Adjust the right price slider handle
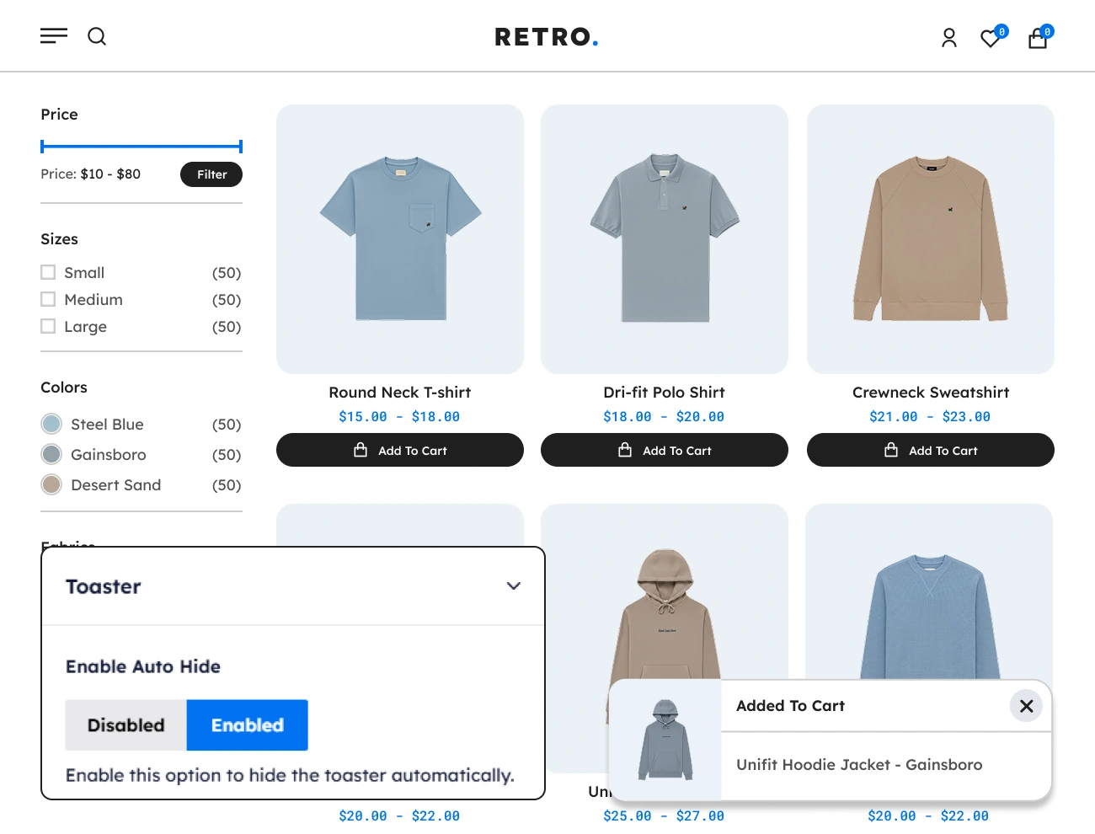This screenshot has height=834, width=1095. [x=241, y=147]
